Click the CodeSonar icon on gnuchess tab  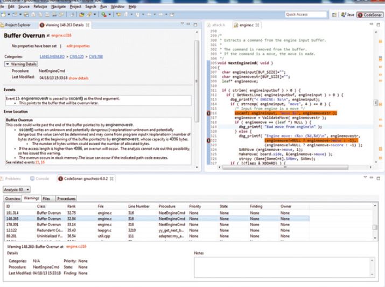[60, 178]
